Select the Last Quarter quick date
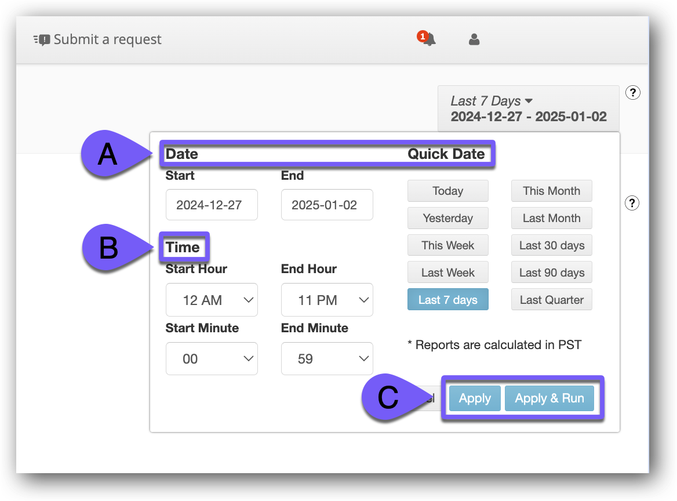The width and height of the screenshot is (677, 501). [x=551, y=300]
